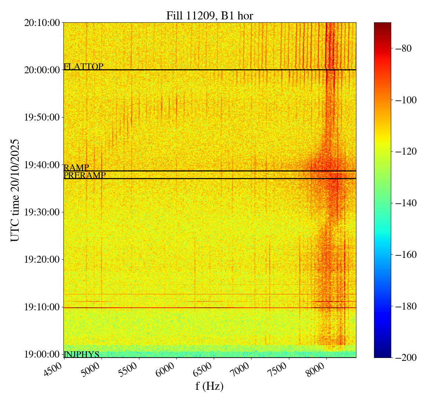
Task: Click the INJPHYS marker label
Action: 81,354
